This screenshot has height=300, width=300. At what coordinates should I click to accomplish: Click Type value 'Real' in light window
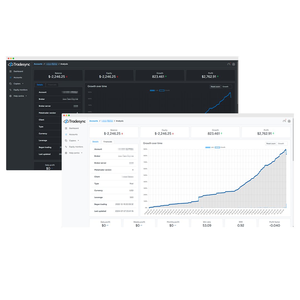tap(131, 184)
